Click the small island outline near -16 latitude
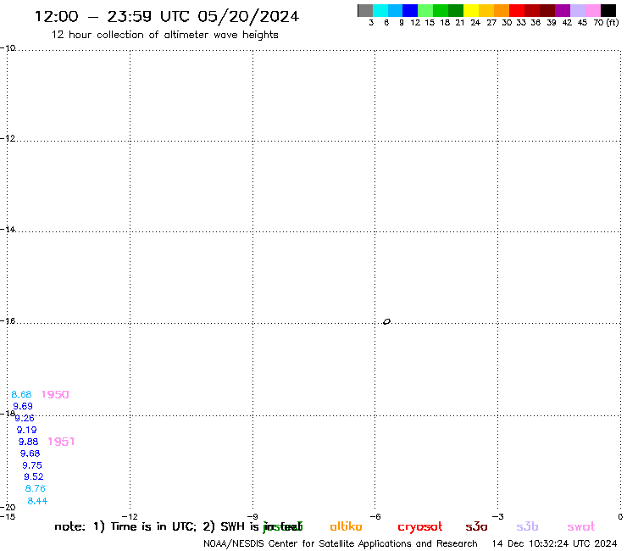Image resolution: width=627 pixels, height=551 pixels. coord(386,321)
